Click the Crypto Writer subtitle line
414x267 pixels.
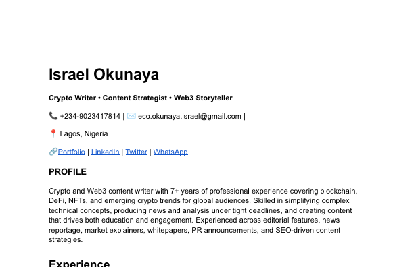[x=141, y=98]
